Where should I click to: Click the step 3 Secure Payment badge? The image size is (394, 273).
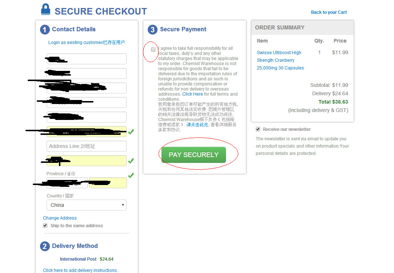click(x=153, y=30)
